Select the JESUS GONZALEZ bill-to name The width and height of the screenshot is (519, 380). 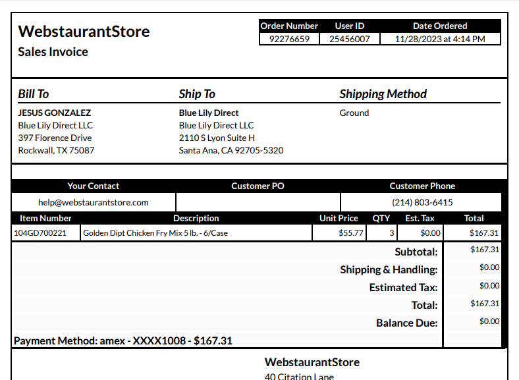tap(55, 113)
